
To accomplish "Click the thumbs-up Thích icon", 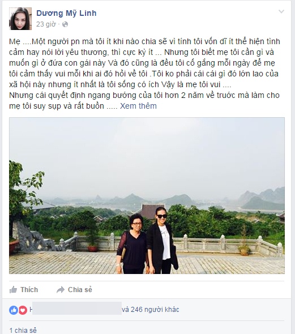I will (13, 290).
